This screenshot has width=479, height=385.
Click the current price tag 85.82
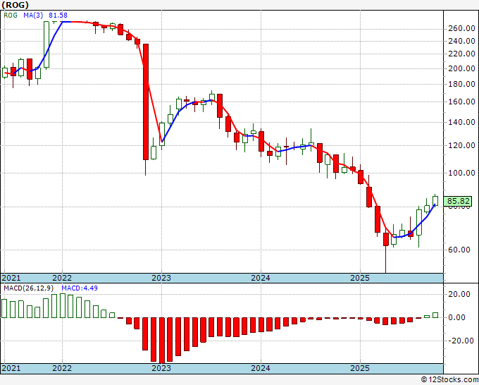click(x=458, y=201)
